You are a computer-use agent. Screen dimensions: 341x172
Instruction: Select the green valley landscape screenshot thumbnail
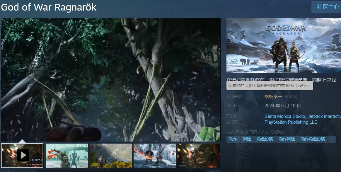[111, 155]
